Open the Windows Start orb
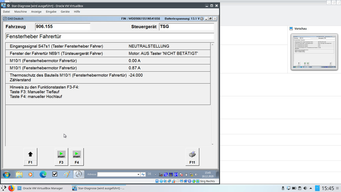This screenshot has height=192, width=341. [x=7, y=174]
